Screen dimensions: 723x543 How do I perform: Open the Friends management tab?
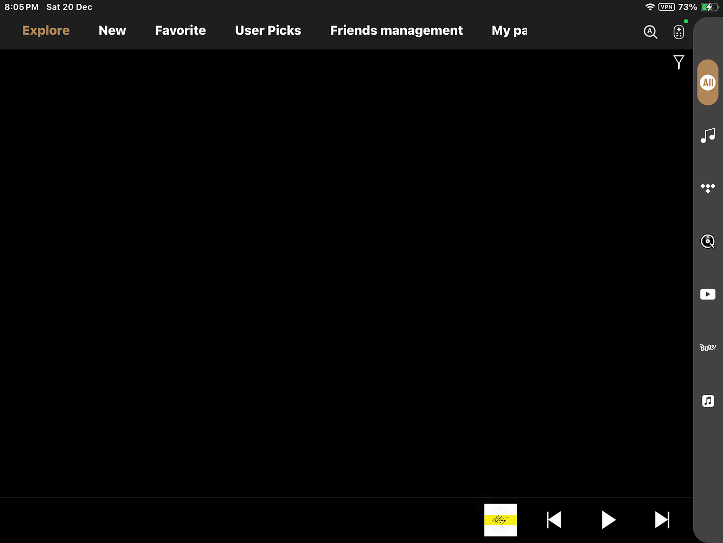point(396,30)
